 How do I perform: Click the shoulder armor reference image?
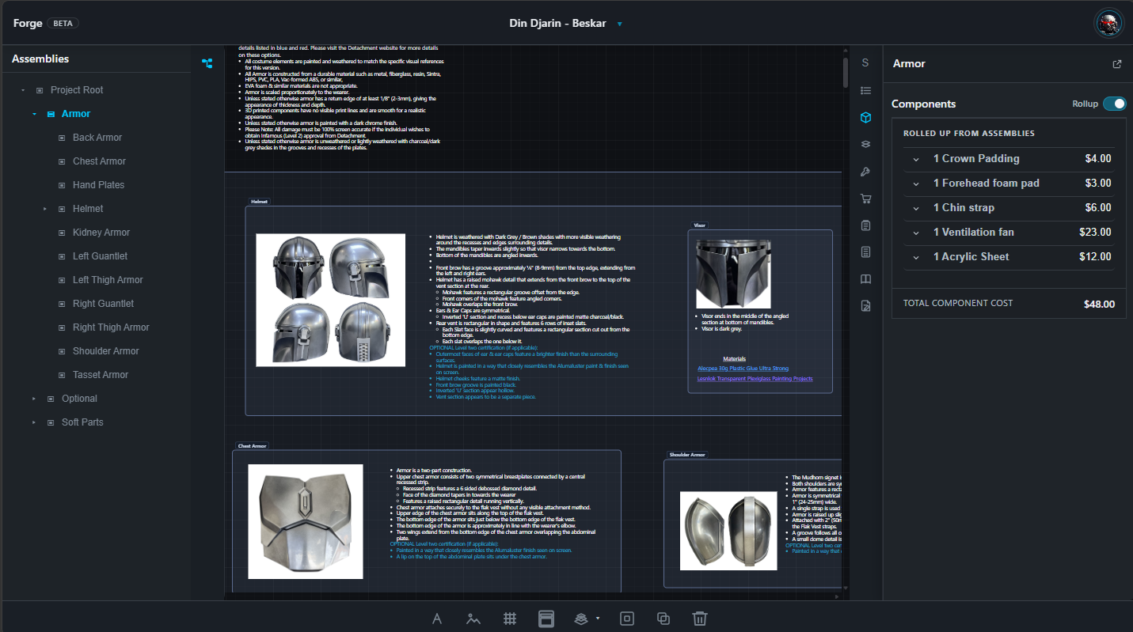click(x=729, y=531)
